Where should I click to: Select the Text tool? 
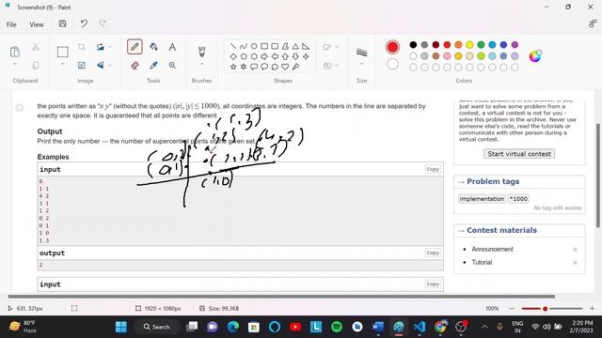coord(172,47)
